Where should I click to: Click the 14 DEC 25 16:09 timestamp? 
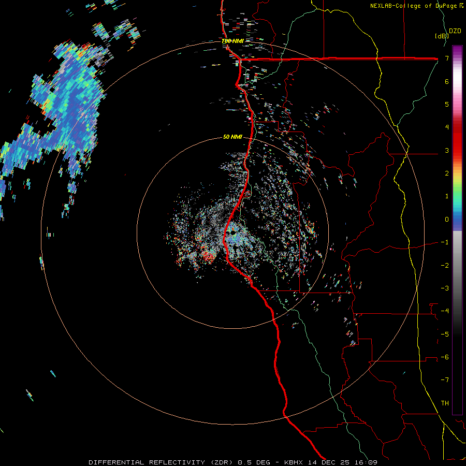342,462
